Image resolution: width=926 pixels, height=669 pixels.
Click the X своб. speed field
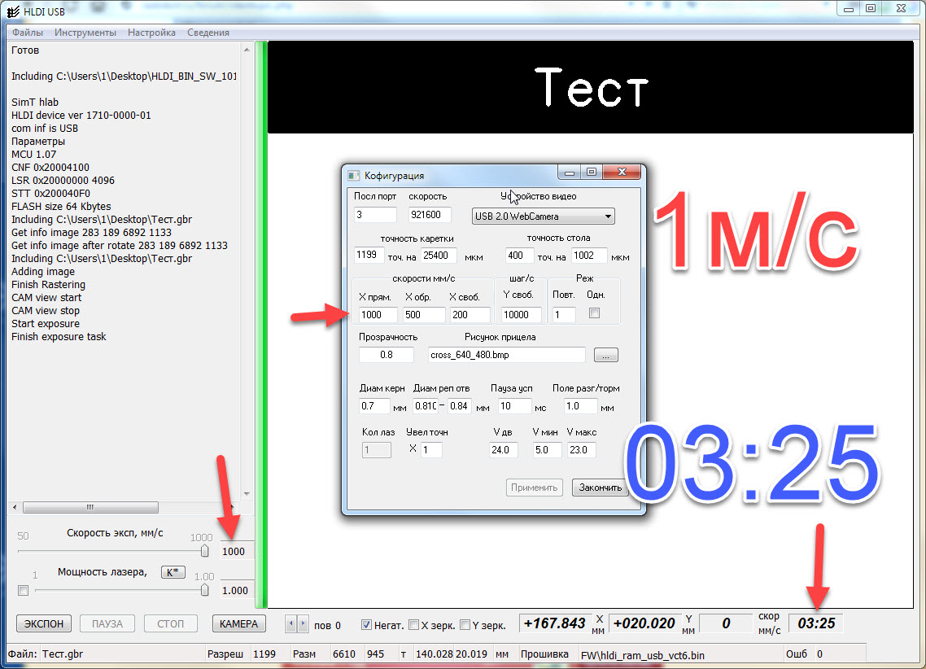pyautogui.click(x=470, y=315)
